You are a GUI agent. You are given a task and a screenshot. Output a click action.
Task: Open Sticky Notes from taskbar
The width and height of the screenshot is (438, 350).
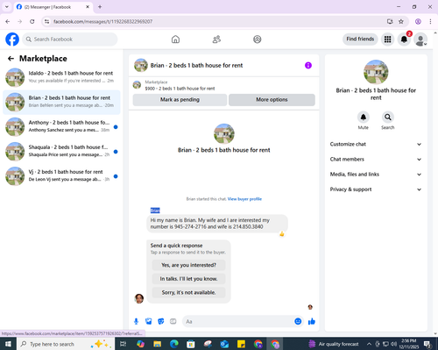point(241,344)
